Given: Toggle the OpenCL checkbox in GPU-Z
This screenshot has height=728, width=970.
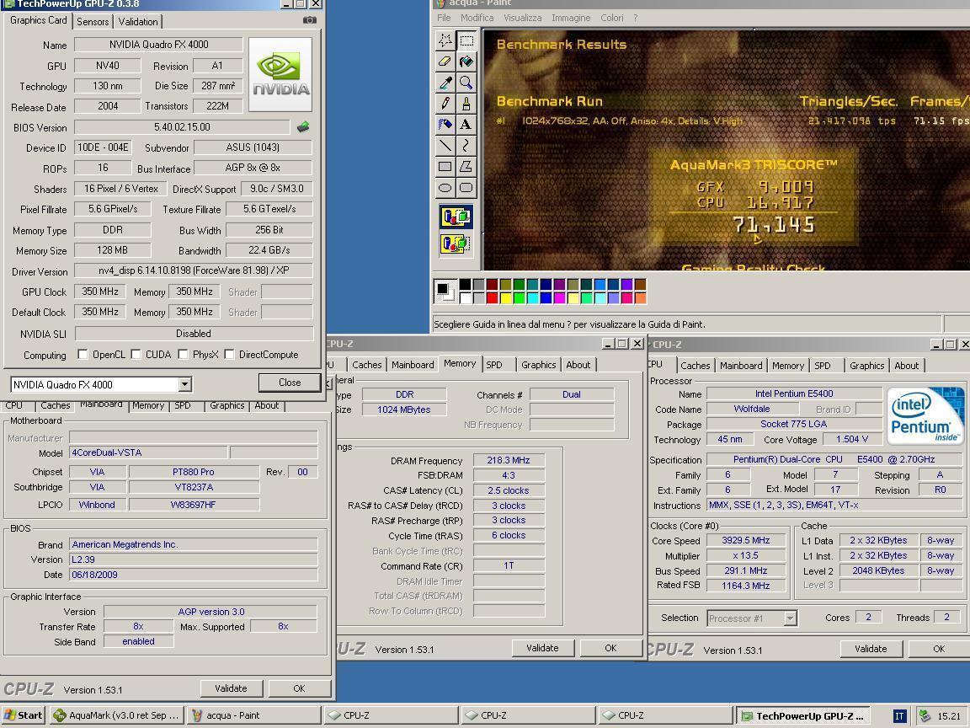Looking at the screenshot, I should pos(83,355).
